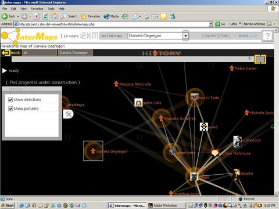279x209 pixels.
Task: Click the Refresh icon in browser toolbar
Action: [45, 16]
